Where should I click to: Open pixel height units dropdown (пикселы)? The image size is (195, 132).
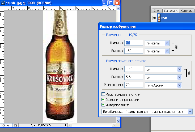coord(157,51)
